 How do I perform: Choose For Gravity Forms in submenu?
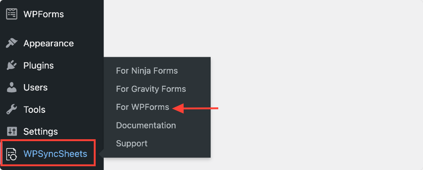(x=151, y=89)
